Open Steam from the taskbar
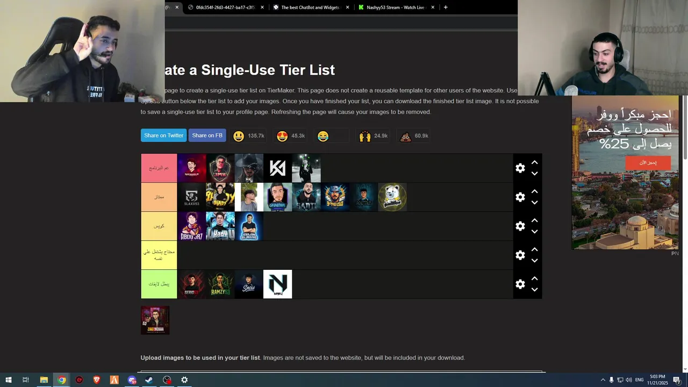Image resolution: width=688 pixels, height=387 pixels. click(x=149, y=380)
